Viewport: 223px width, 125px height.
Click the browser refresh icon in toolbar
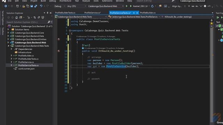pyautogui.click(x=152, y=6)
